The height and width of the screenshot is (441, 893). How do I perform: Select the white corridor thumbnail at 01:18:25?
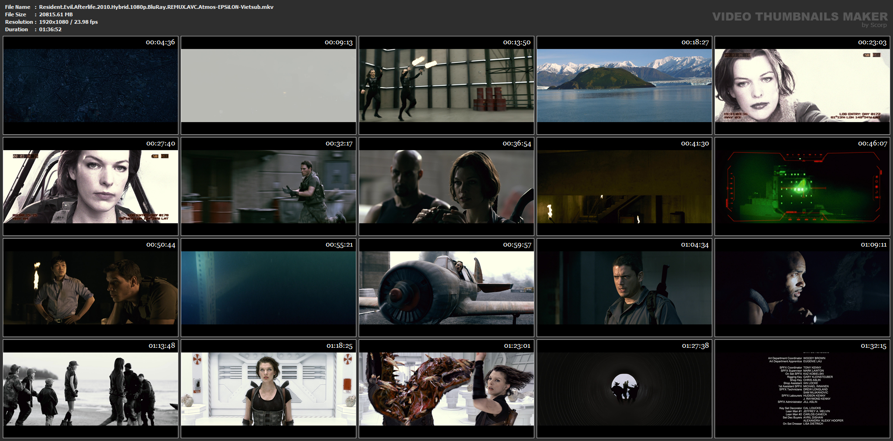pyautogui.click(x=268, y=389)
